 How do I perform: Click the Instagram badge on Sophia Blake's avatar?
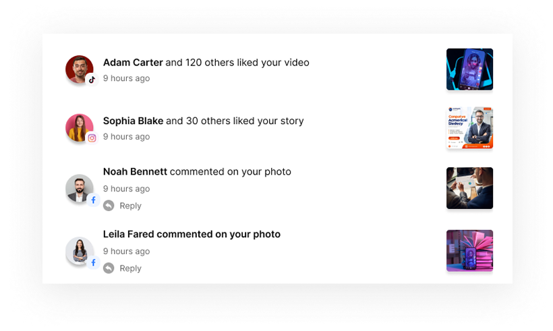92,138
